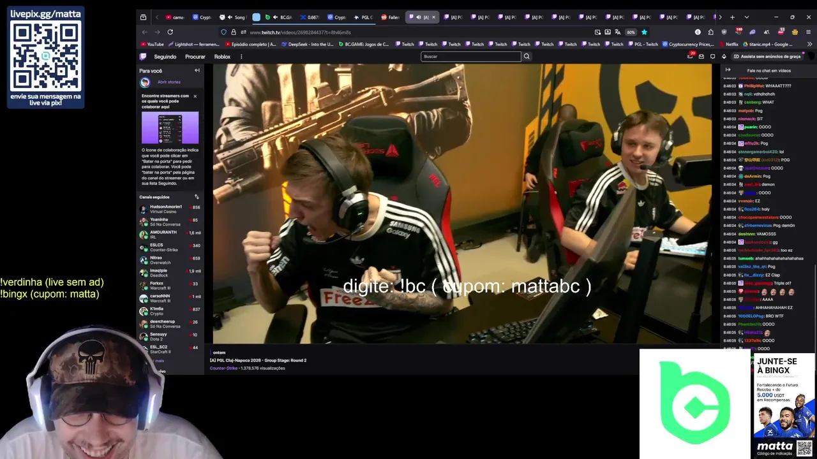Viewport: 817px width, 459px height.
Task: Open Yoaninha channel in sidebar
Action: point(170,222)
